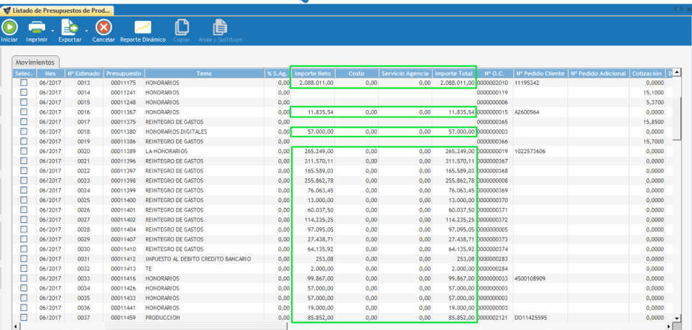Expand the Imprimir dropdown arrow
The width and height of the screenshot is (692, 330).
(51, 29)
